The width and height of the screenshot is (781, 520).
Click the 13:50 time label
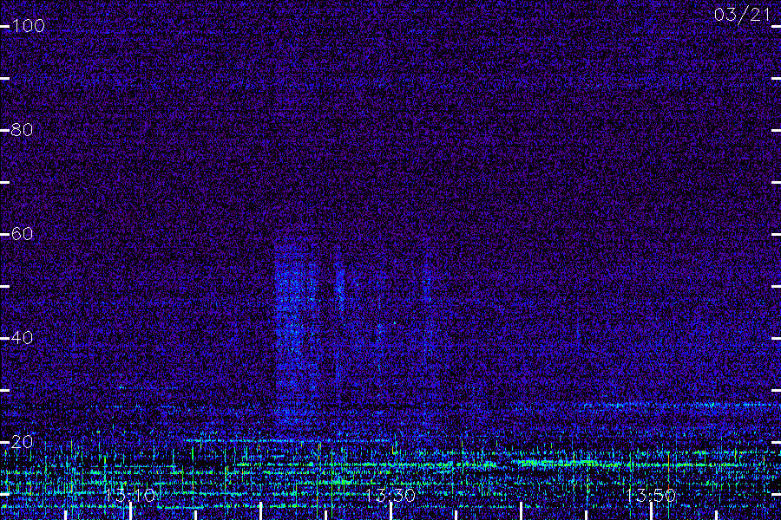click(x=651, y=495)
